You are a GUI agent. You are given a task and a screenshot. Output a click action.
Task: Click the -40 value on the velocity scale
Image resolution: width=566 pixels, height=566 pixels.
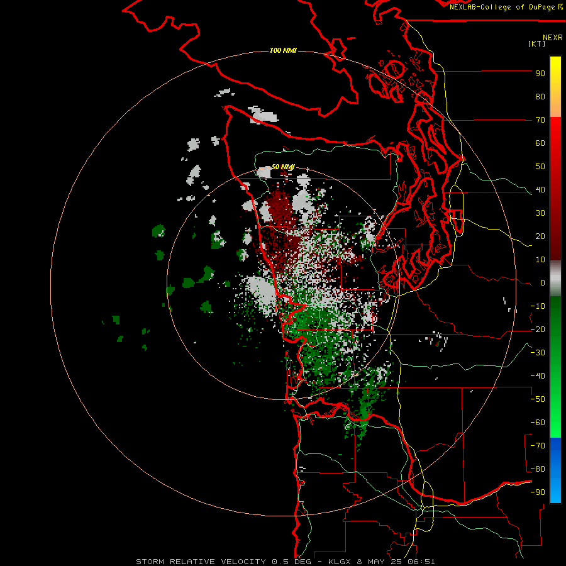[538, 376]
